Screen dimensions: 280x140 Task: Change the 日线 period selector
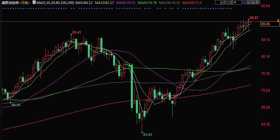[x=25, y=3]
